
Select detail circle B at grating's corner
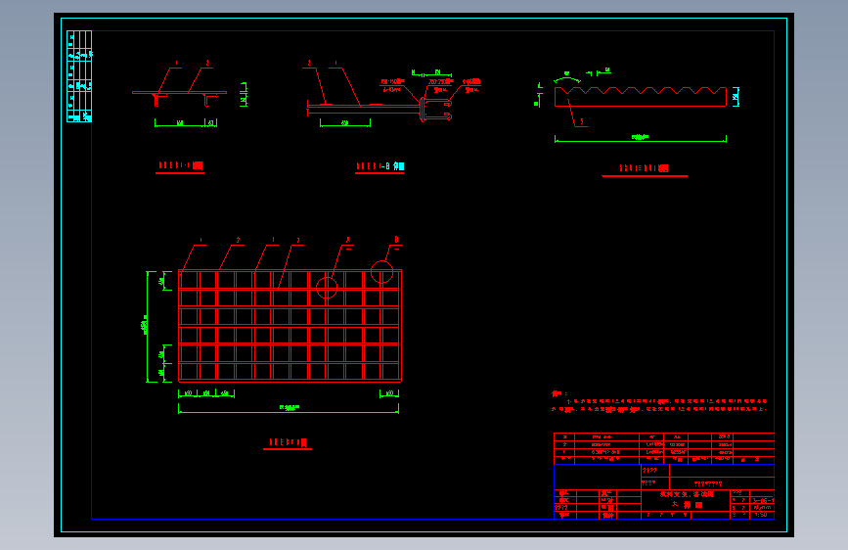(381, 272)
